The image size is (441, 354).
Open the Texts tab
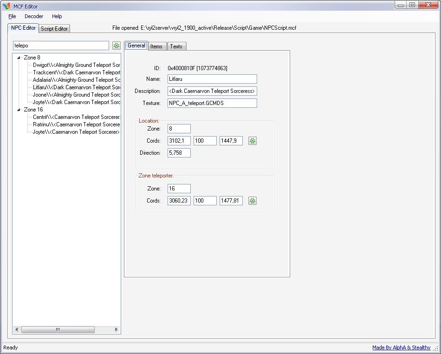tap(176, 46)
